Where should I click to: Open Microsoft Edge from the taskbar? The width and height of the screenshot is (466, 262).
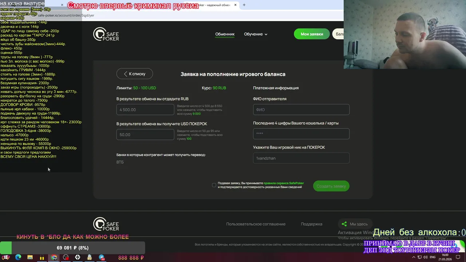click(x=18, y=257)
